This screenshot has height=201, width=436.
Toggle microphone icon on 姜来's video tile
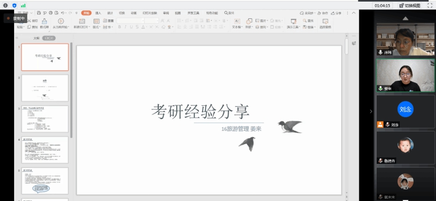380,88
